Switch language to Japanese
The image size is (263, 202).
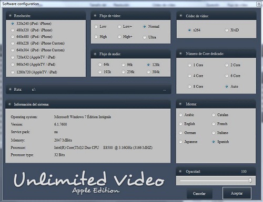tap(180, 142)
